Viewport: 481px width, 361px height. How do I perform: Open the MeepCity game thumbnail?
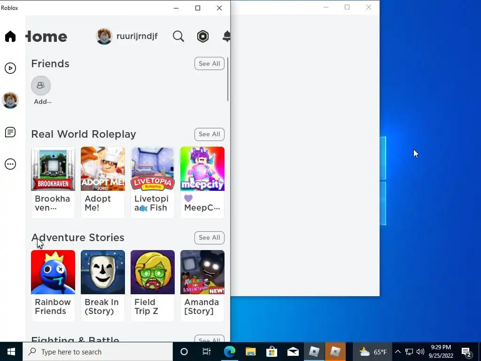202,169
